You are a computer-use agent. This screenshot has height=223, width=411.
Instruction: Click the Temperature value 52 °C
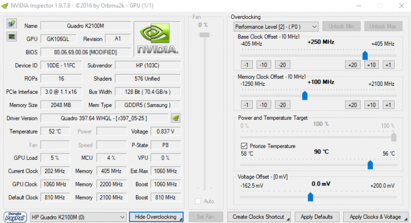point(55,132)
